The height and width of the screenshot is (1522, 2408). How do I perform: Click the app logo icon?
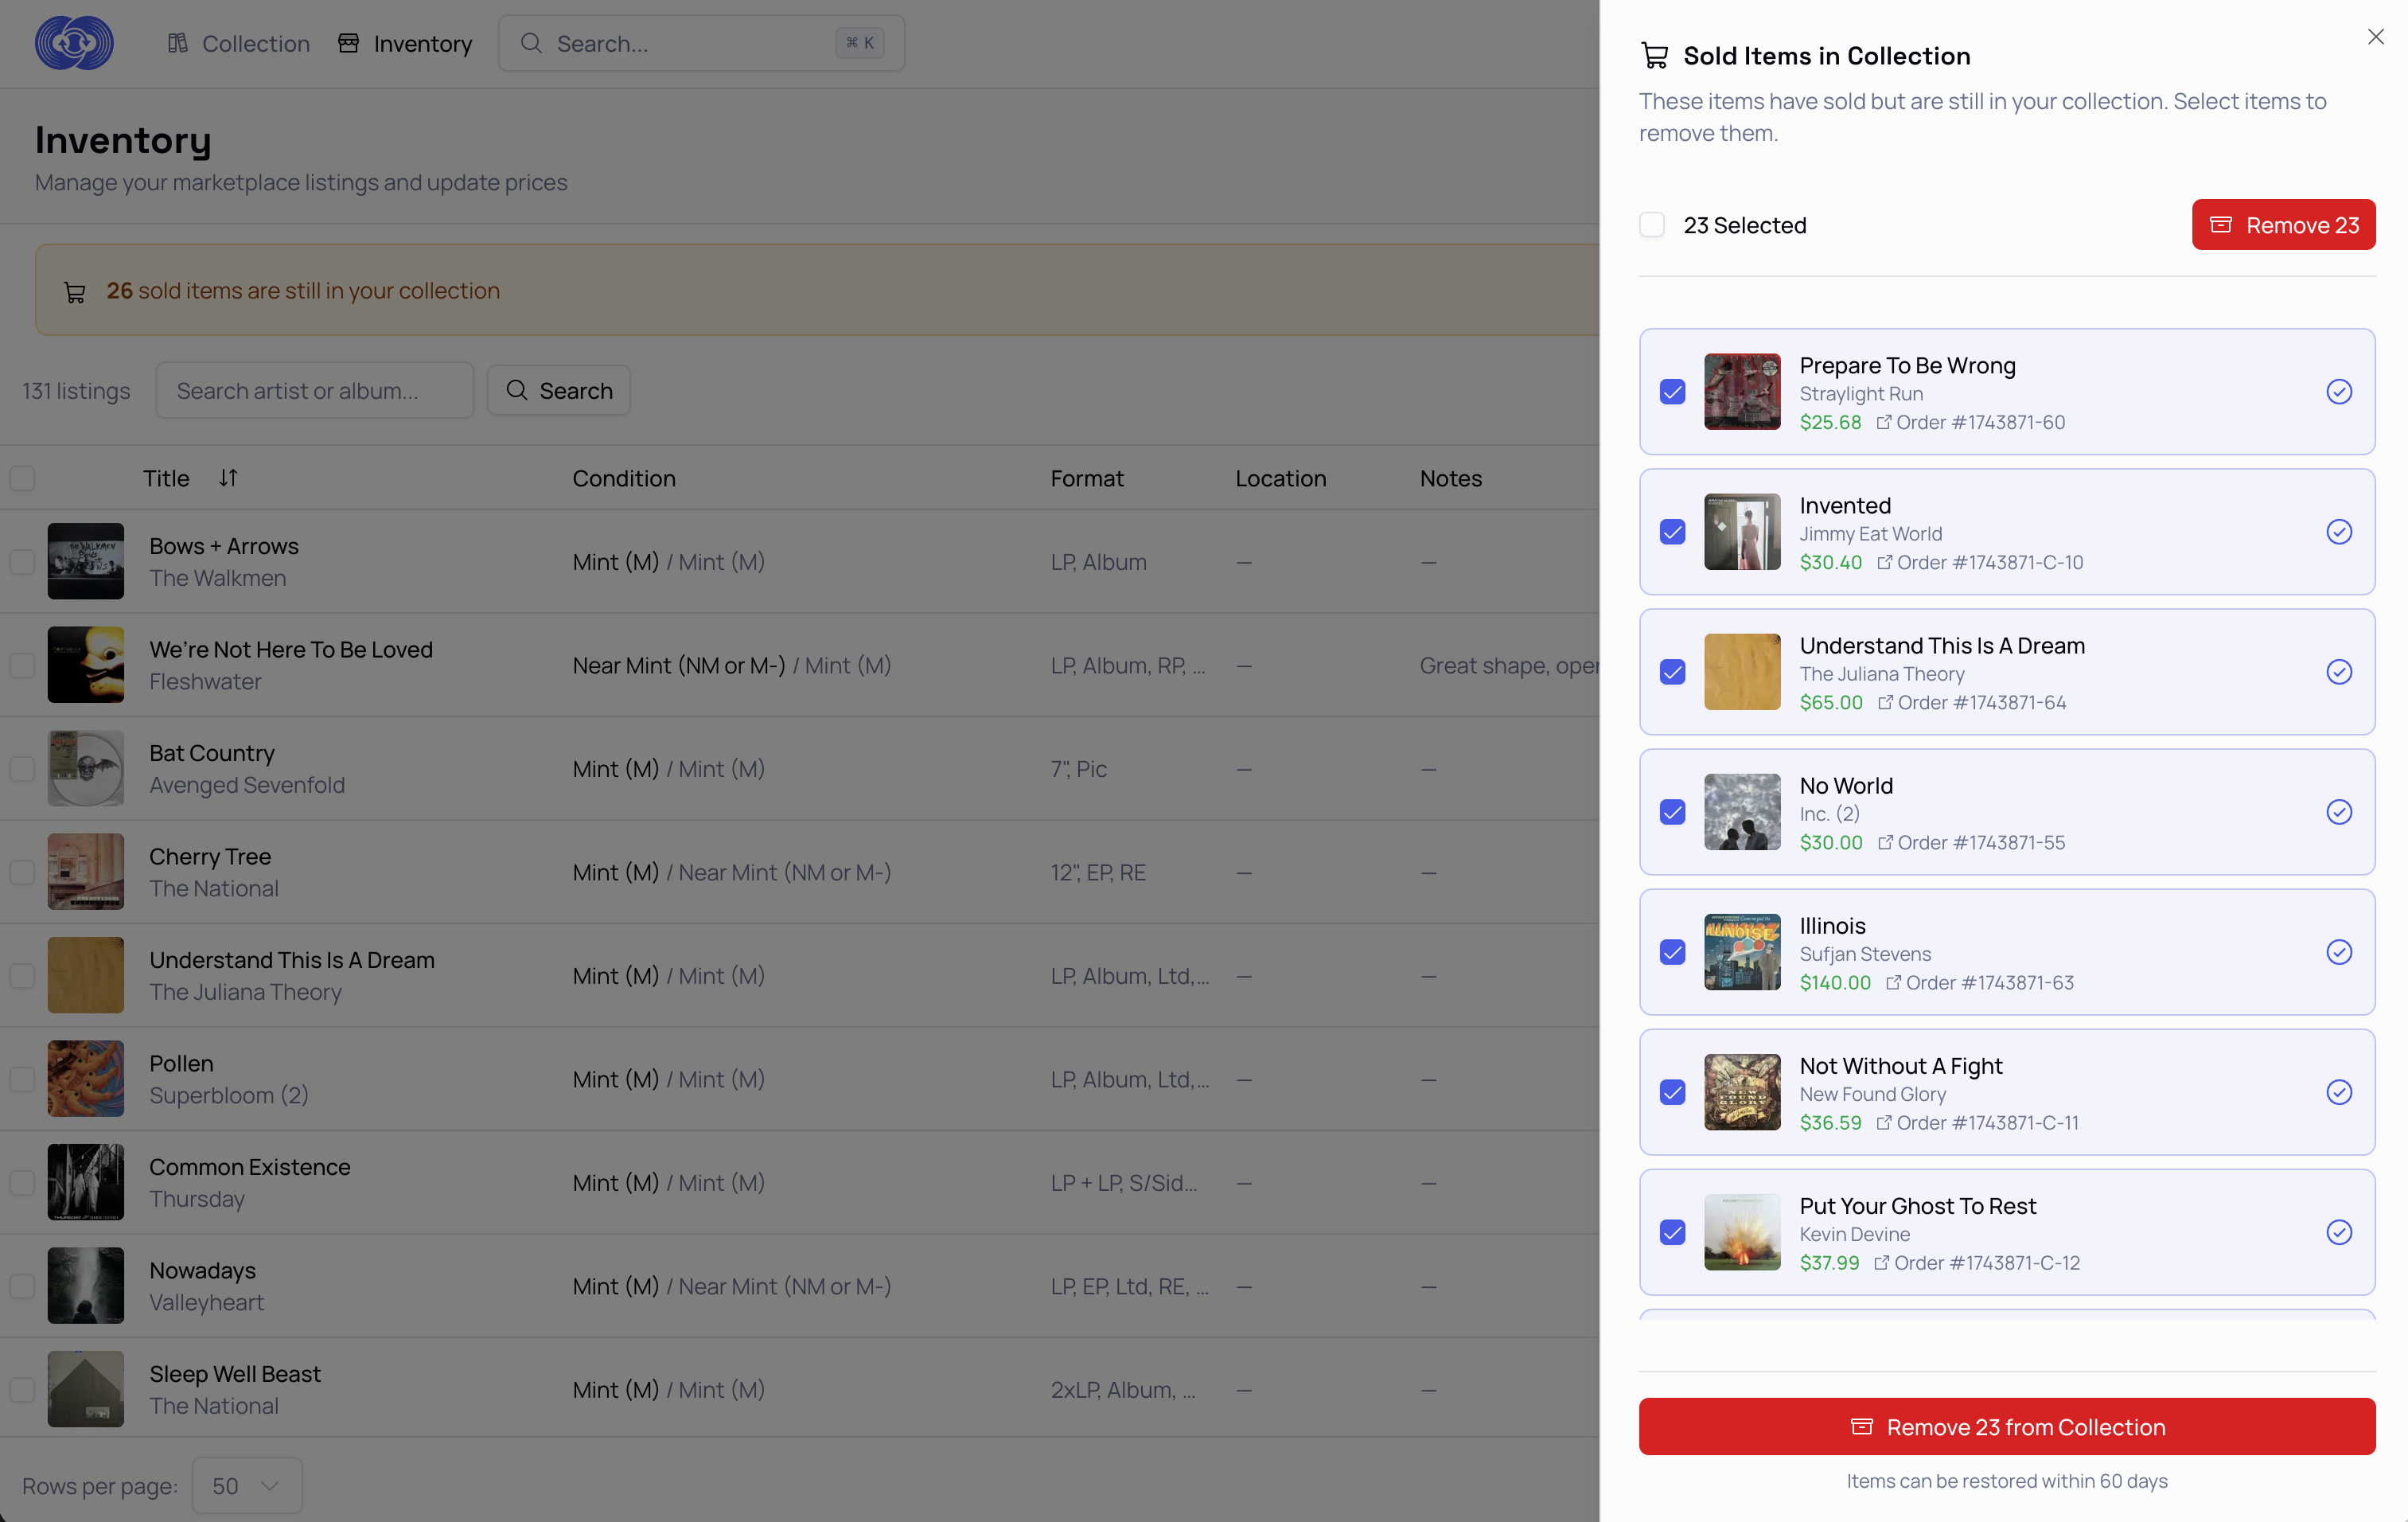(74, 43)
